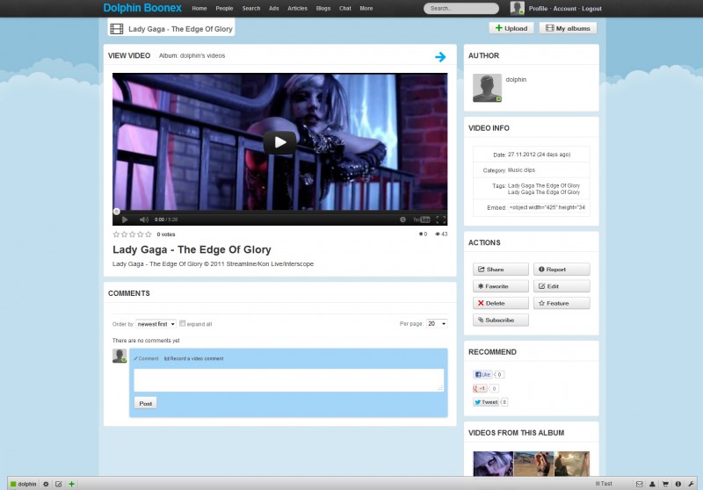Open the dolphin author avatar
703x490 pixels.
pos(488,88)
